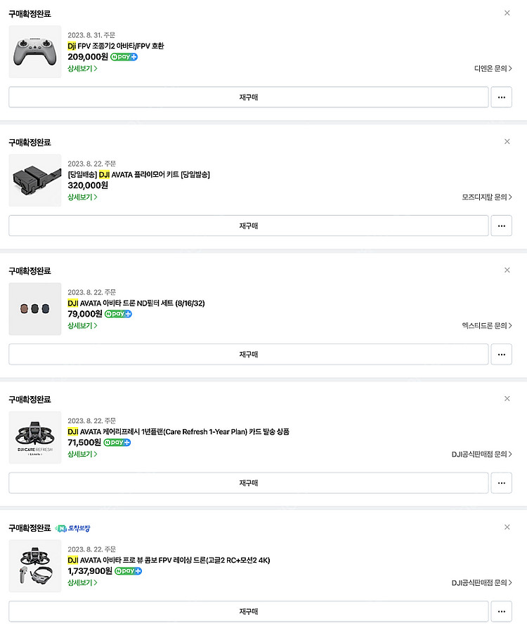The height and width of the screenshot is (635, 527).
Task: Show 상세보기 for the Care Refresh plan
Action: click(82, 454)
